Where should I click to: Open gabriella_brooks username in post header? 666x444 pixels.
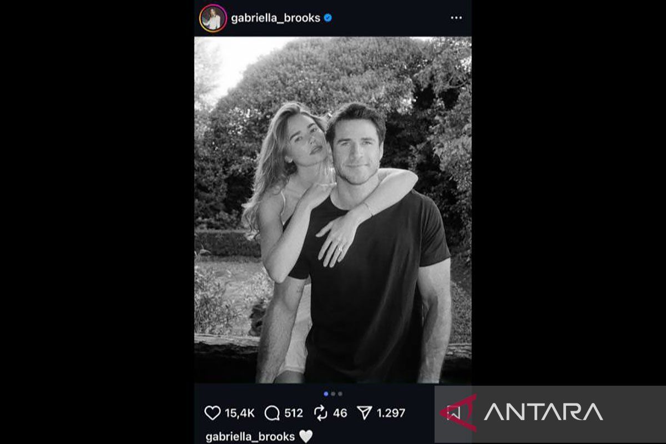(x=276, y=18)
